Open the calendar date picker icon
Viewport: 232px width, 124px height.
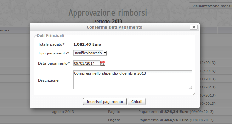tap(103, 63)
